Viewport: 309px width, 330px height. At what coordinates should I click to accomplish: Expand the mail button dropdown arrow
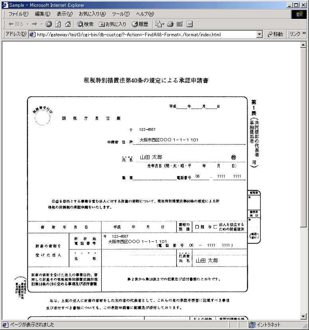click(163, 24)
